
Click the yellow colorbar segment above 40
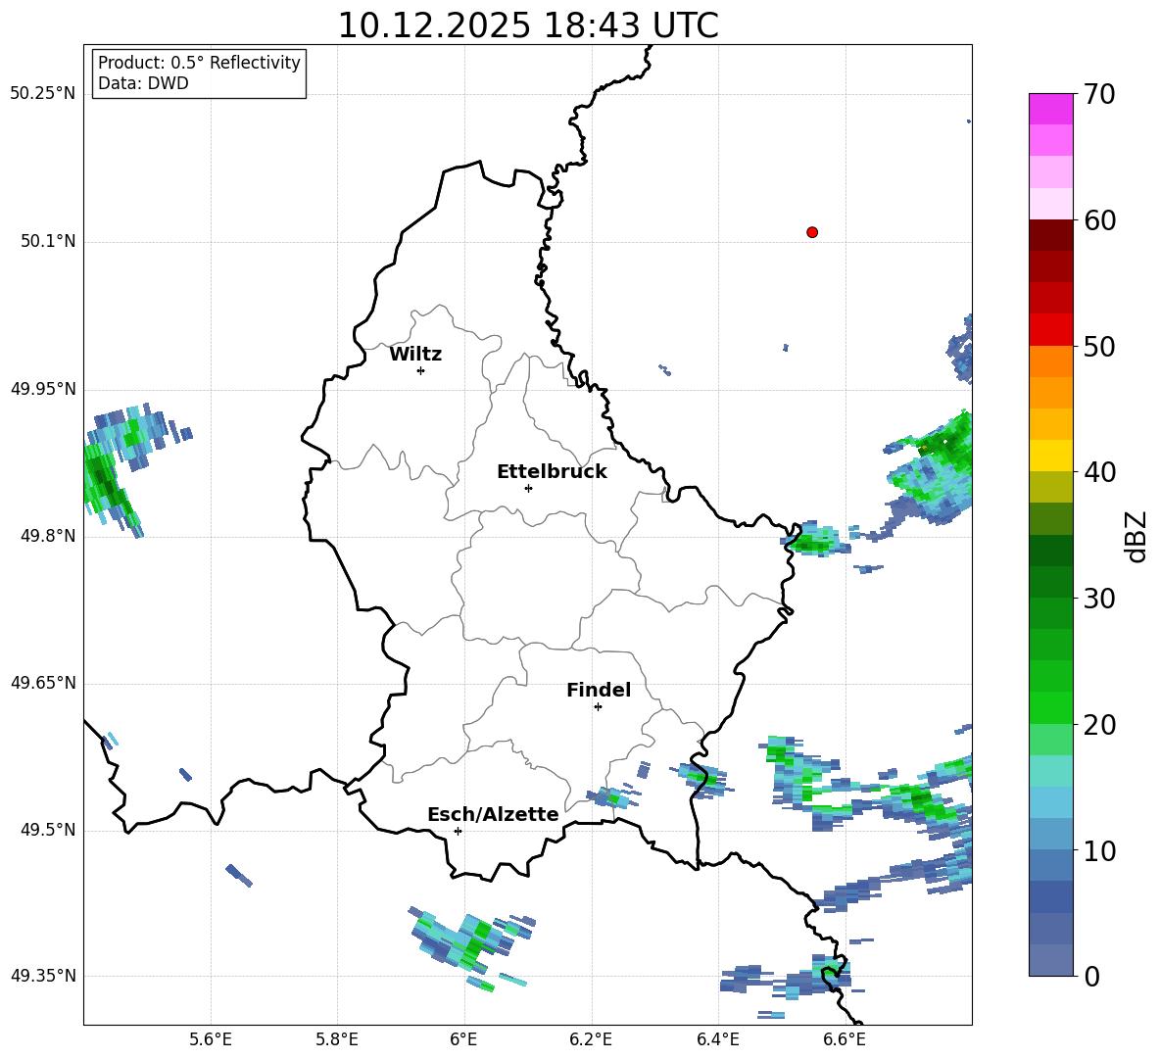pos(1050,456)
